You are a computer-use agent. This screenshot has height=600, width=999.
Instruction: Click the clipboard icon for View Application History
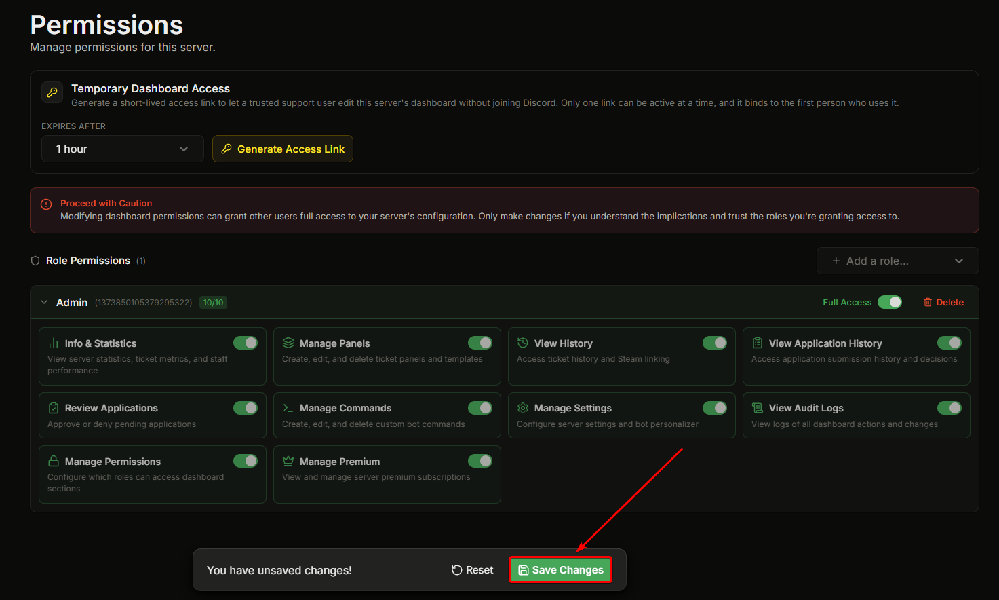click(758, 343)
